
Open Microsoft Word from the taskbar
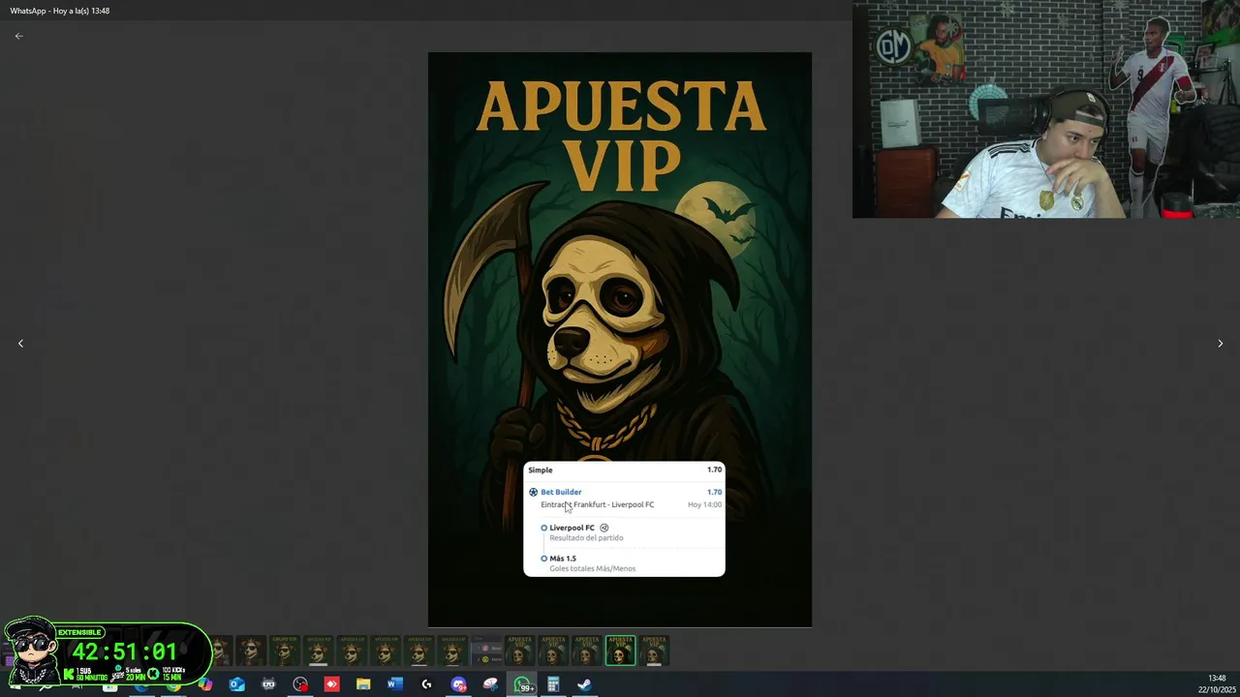394,684
